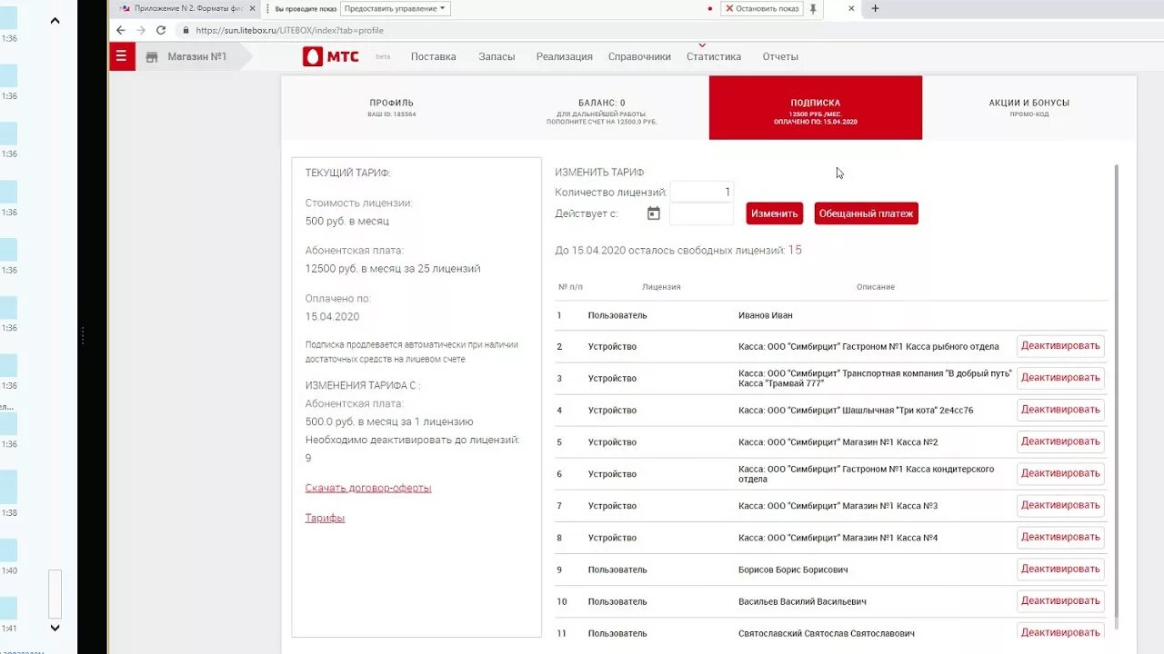Click Остановить показ button
Image resolution: width=1164 pixels, height=654 pixels.
(x=762, y=8)
